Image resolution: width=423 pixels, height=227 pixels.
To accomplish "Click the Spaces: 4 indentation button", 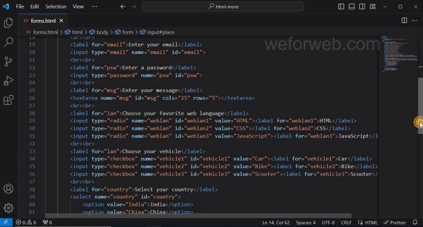I will [306, 222].
